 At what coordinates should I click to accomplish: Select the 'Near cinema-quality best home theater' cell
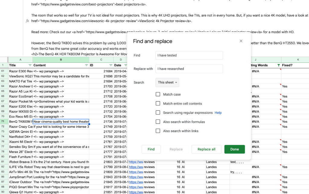(x=61, y=122)
